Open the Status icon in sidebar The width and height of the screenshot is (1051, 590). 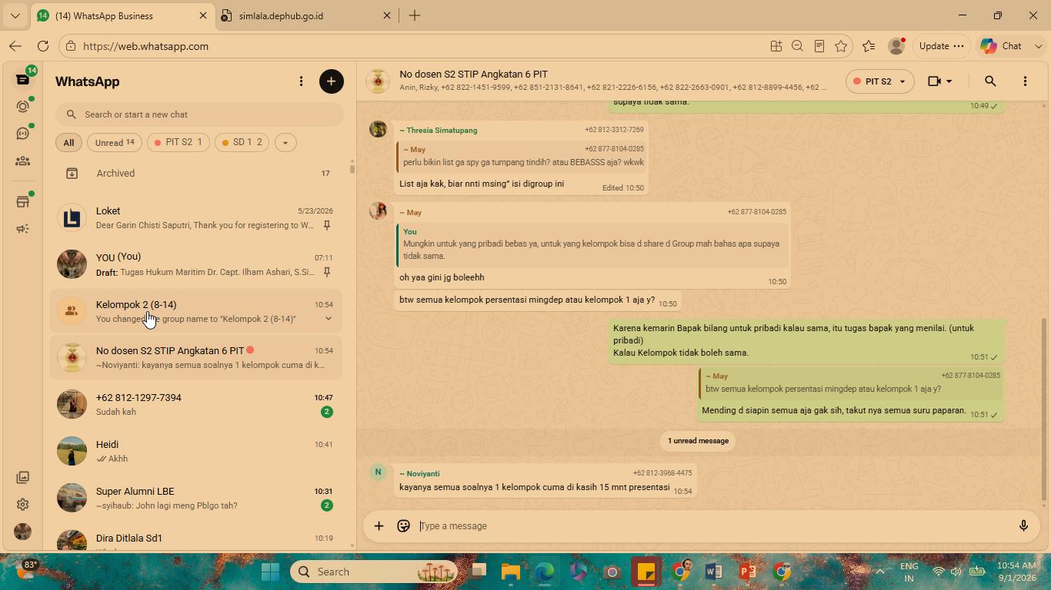tap(23, 106)
